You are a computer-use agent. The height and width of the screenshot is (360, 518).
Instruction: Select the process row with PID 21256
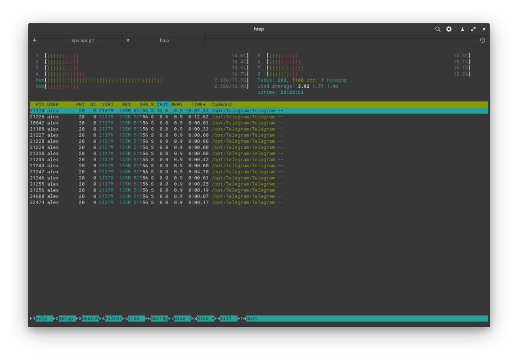point(259,190)
